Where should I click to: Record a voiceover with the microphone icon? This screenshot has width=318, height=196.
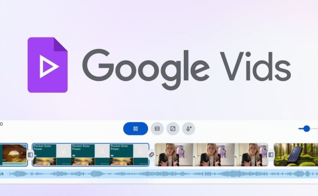click(x=188, y=129)
